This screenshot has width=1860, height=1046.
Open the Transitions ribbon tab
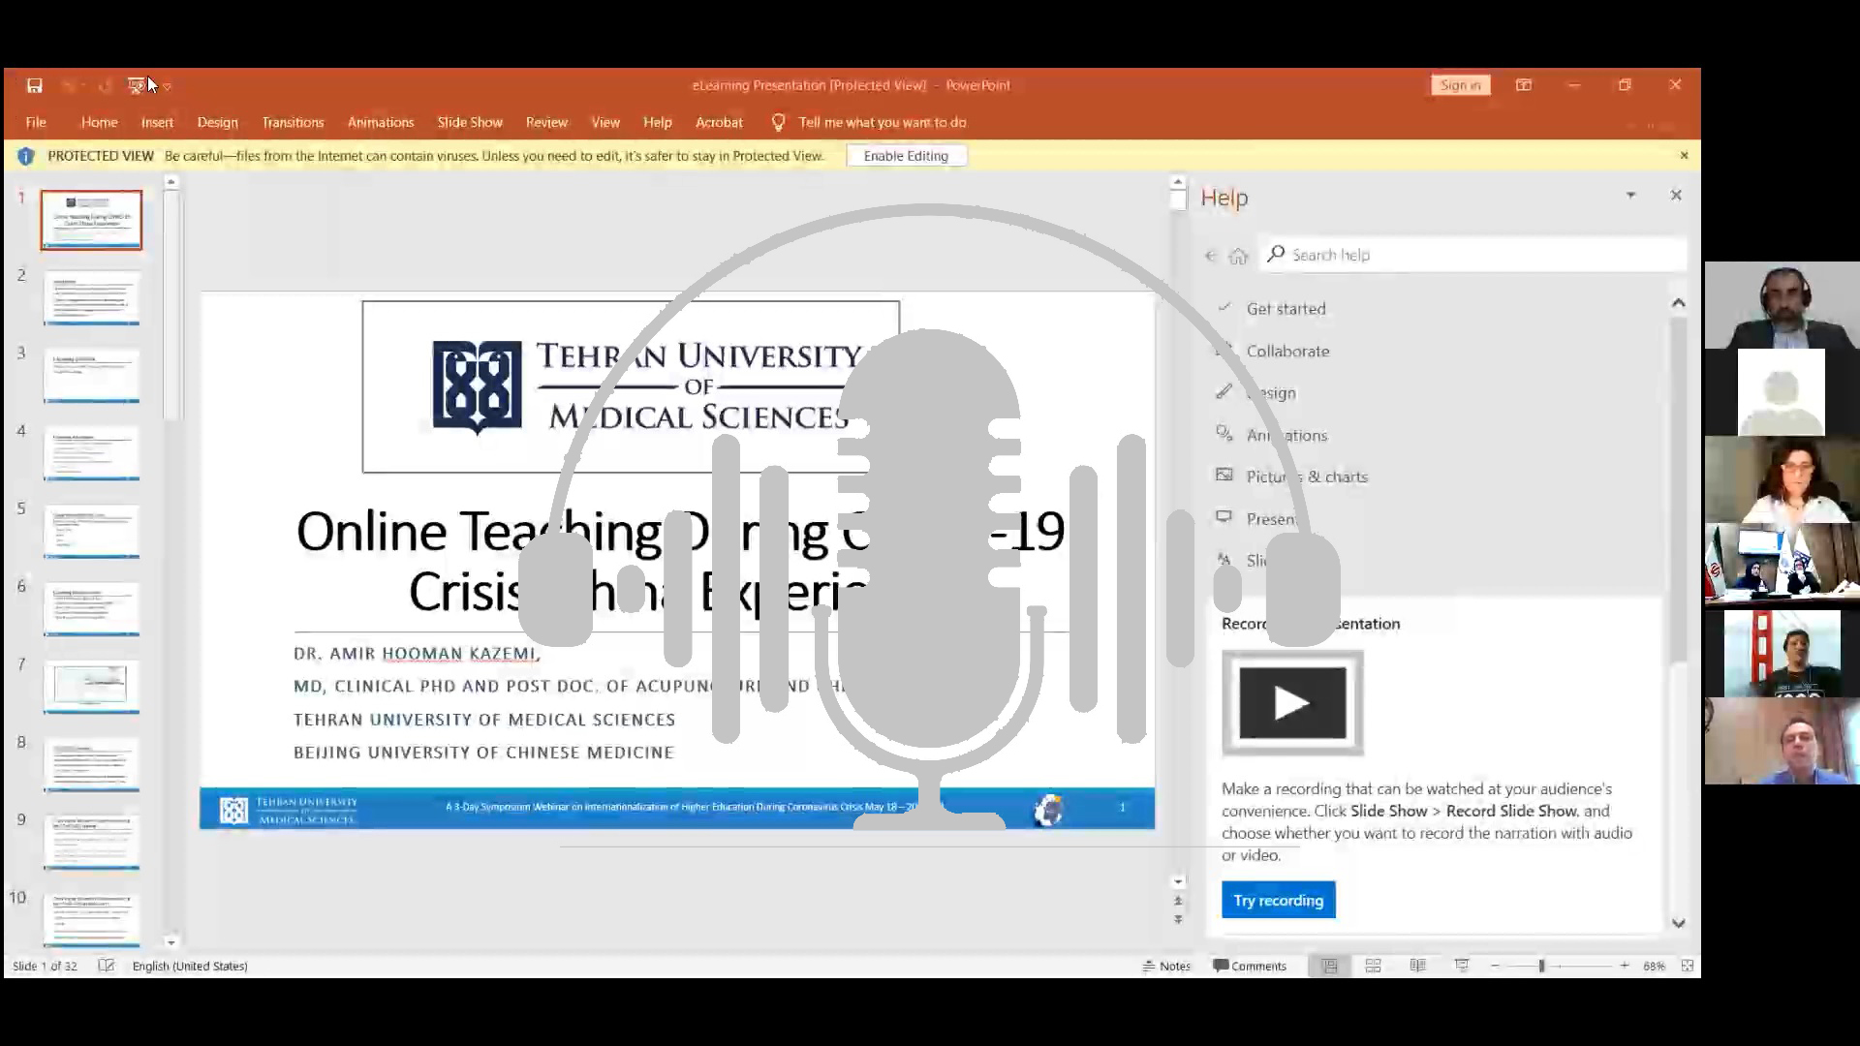[x=293, y=122]
